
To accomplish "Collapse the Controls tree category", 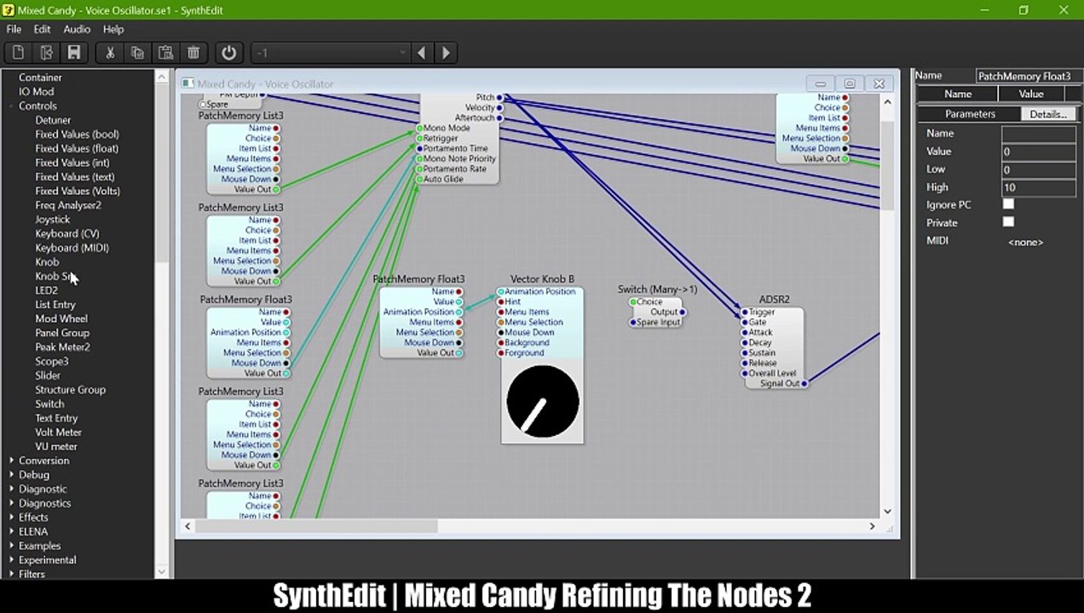I will tap(11, 106).
